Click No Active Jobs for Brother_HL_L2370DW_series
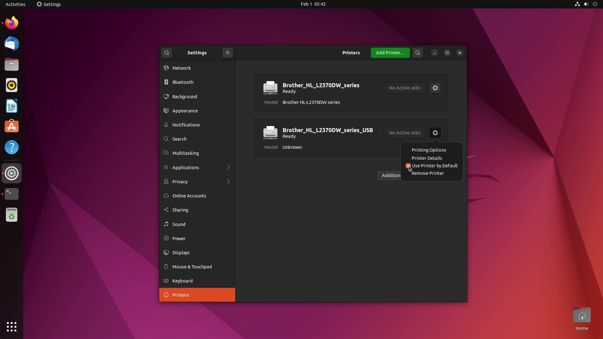The image size is (603, 339). [x=405, y=88]
